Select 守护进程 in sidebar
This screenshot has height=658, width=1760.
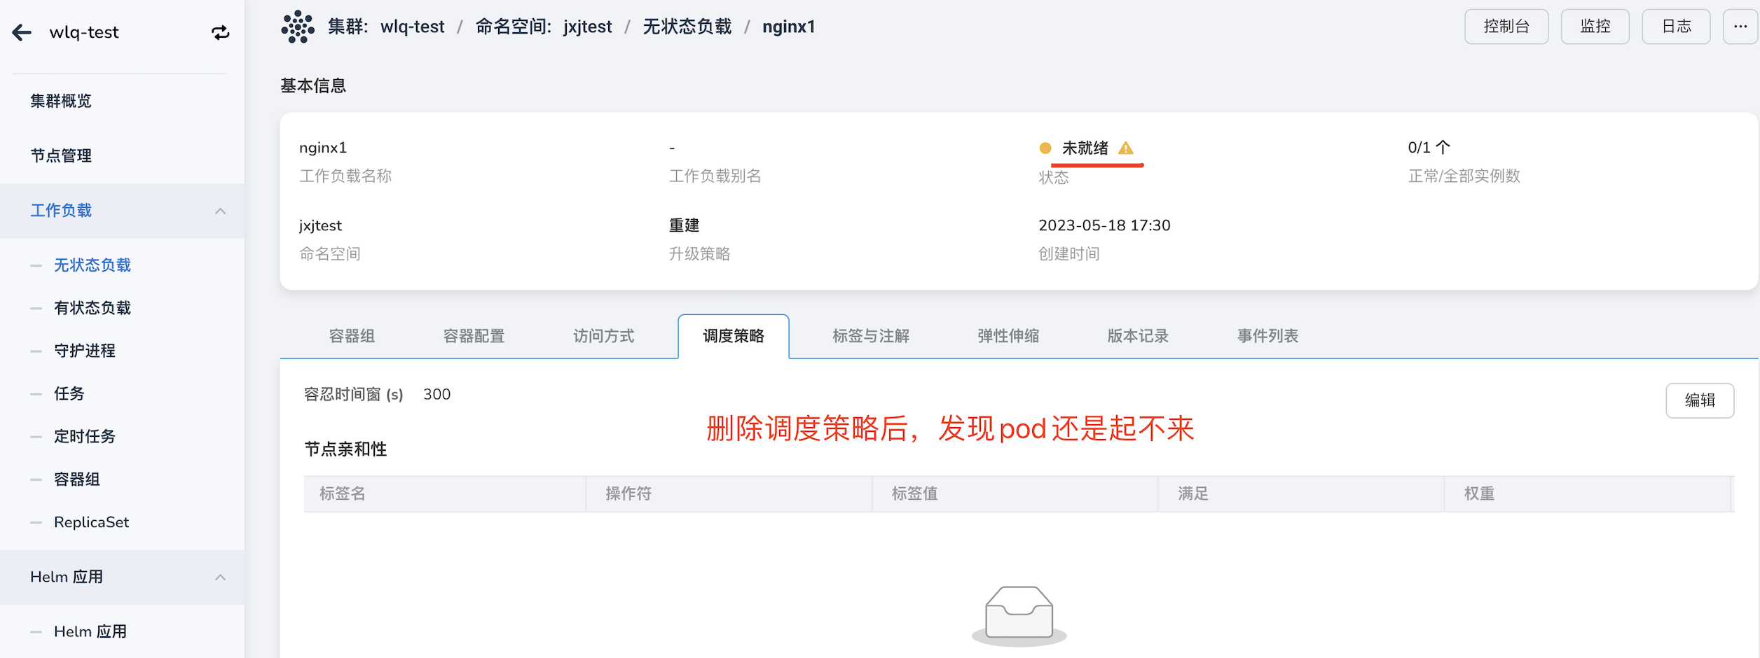tap(85, 351)
